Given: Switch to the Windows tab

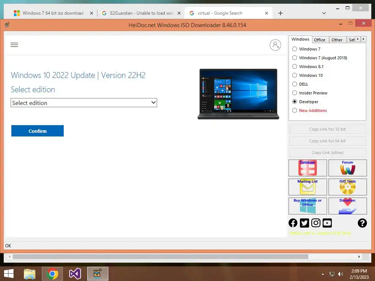Looking at the screenshot, I should (300, 39).
